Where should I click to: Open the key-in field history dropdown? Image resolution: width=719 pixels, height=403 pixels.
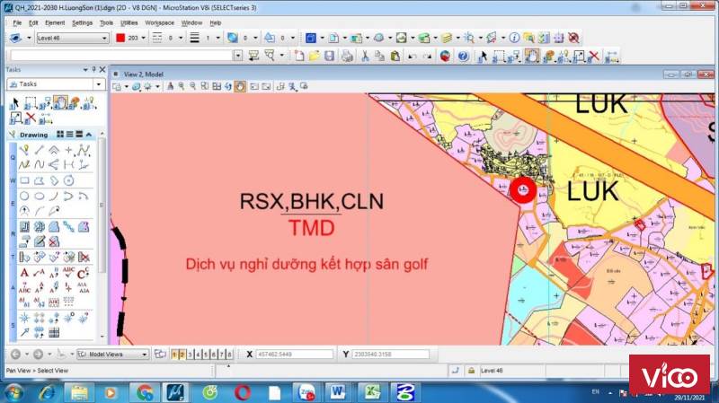pyautogui.click(x=237, y=56)
